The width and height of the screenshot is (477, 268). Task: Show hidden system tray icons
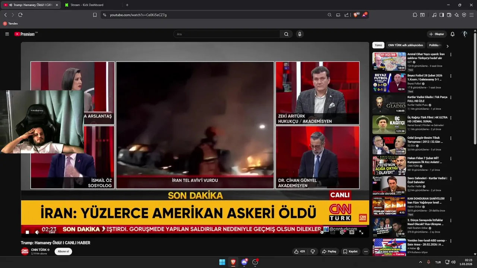point(420,262)
